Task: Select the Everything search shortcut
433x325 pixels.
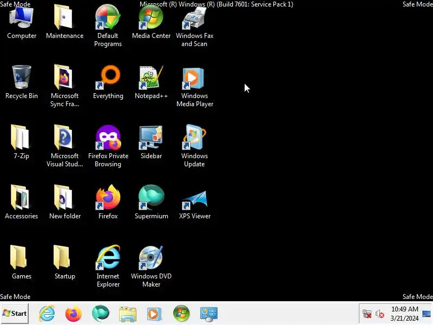Action: [x=108, y=82]
